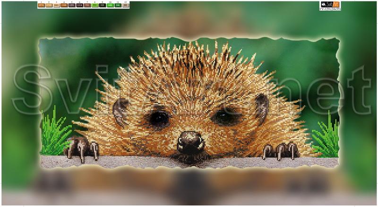Select the cream swatch labeled 2441
The height and width of the screenshot is (207, 378).
pos(57,6)
